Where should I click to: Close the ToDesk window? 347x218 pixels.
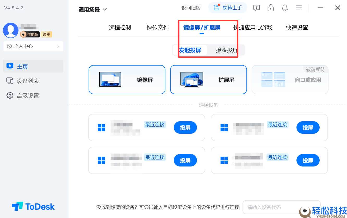(x=338, y=8)
